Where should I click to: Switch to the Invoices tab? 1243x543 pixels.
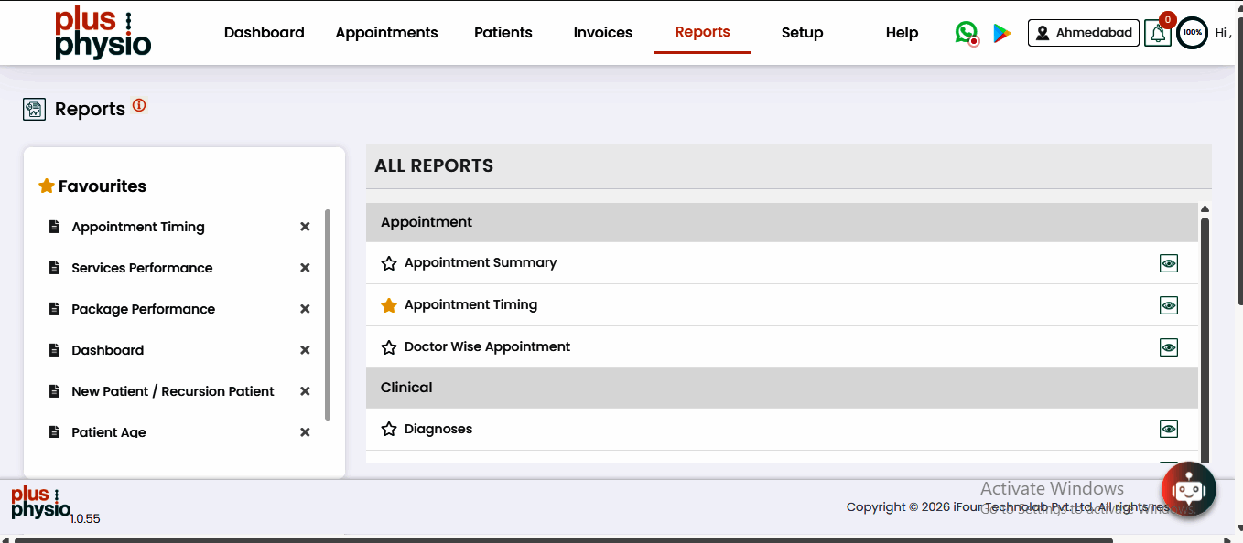tap(602, 33)
